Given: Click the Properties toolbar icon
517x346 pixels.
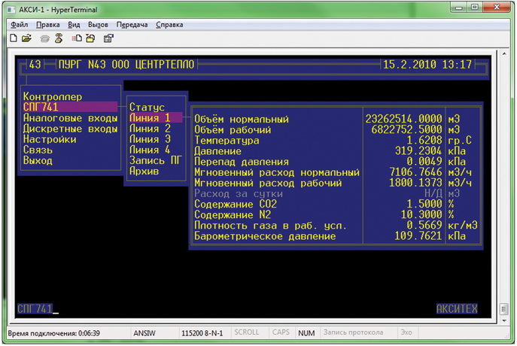Looking at the screenshot, I should pos(108,38).
